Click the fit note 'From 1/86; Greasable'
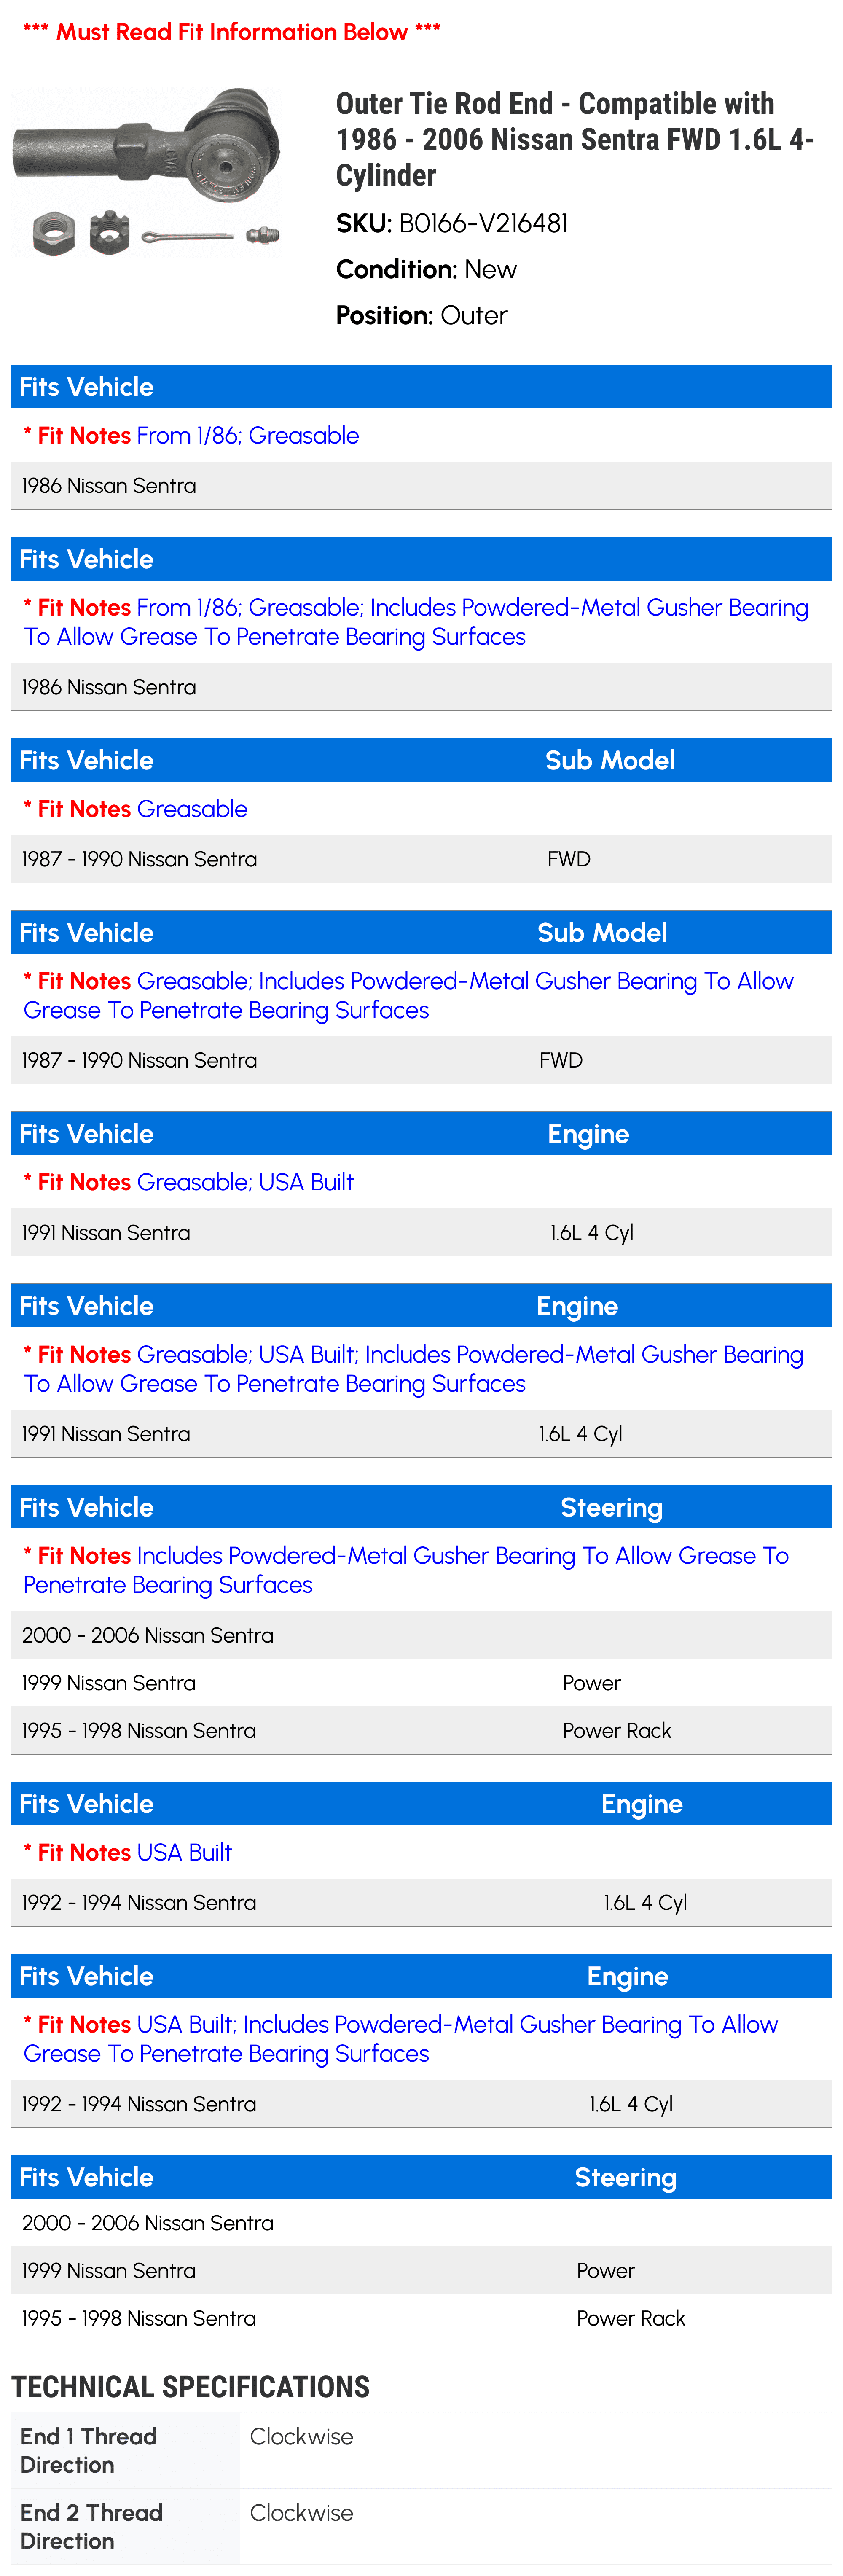843x2576 pixels. (247, 435)
